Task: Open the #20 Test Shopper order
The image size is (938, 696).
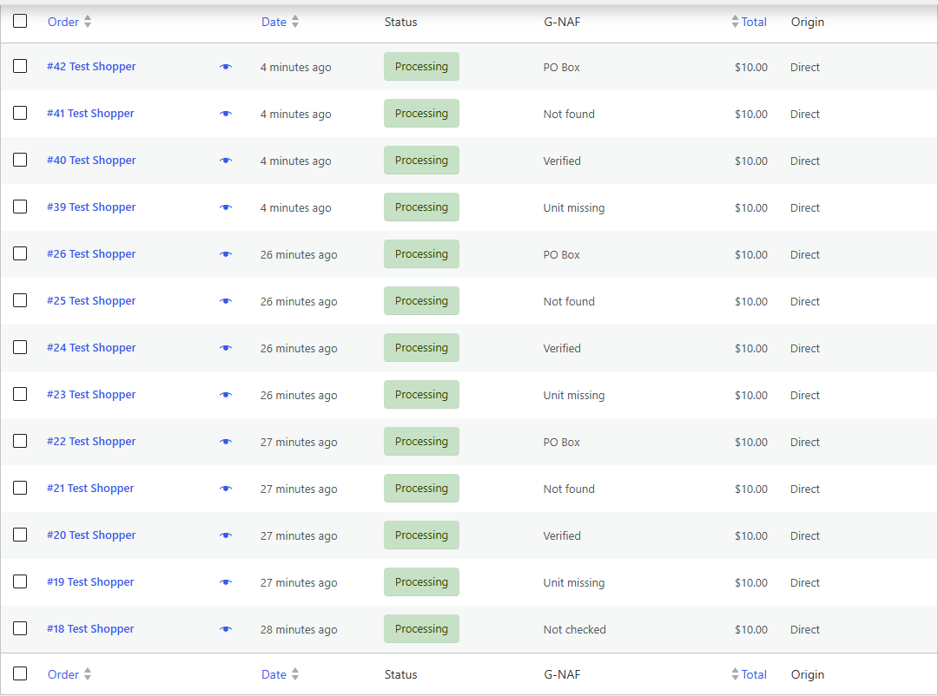Action: pyautogui.click(x=91, y=535)
